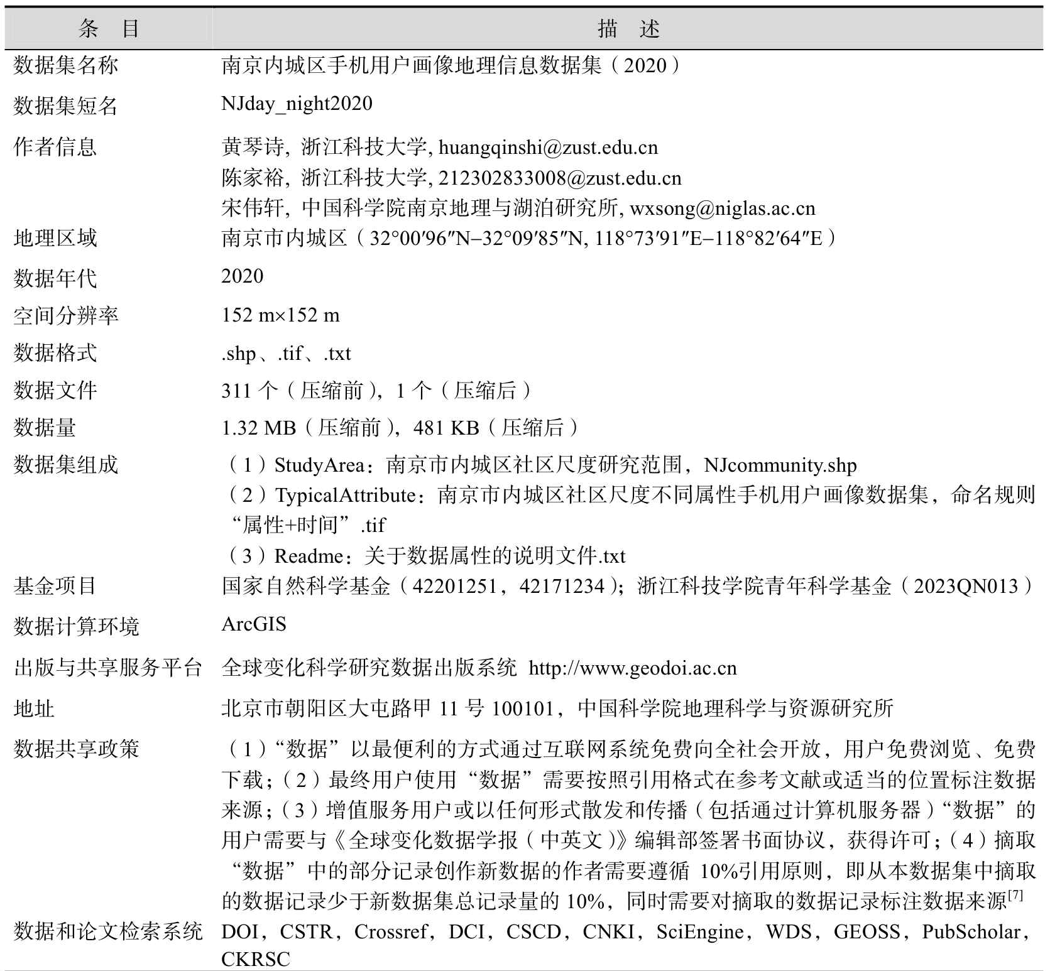Click the '数据集短名' row label
This screenshot has height=971, width=1050.
pyautogui.click(x=66, y=106)
